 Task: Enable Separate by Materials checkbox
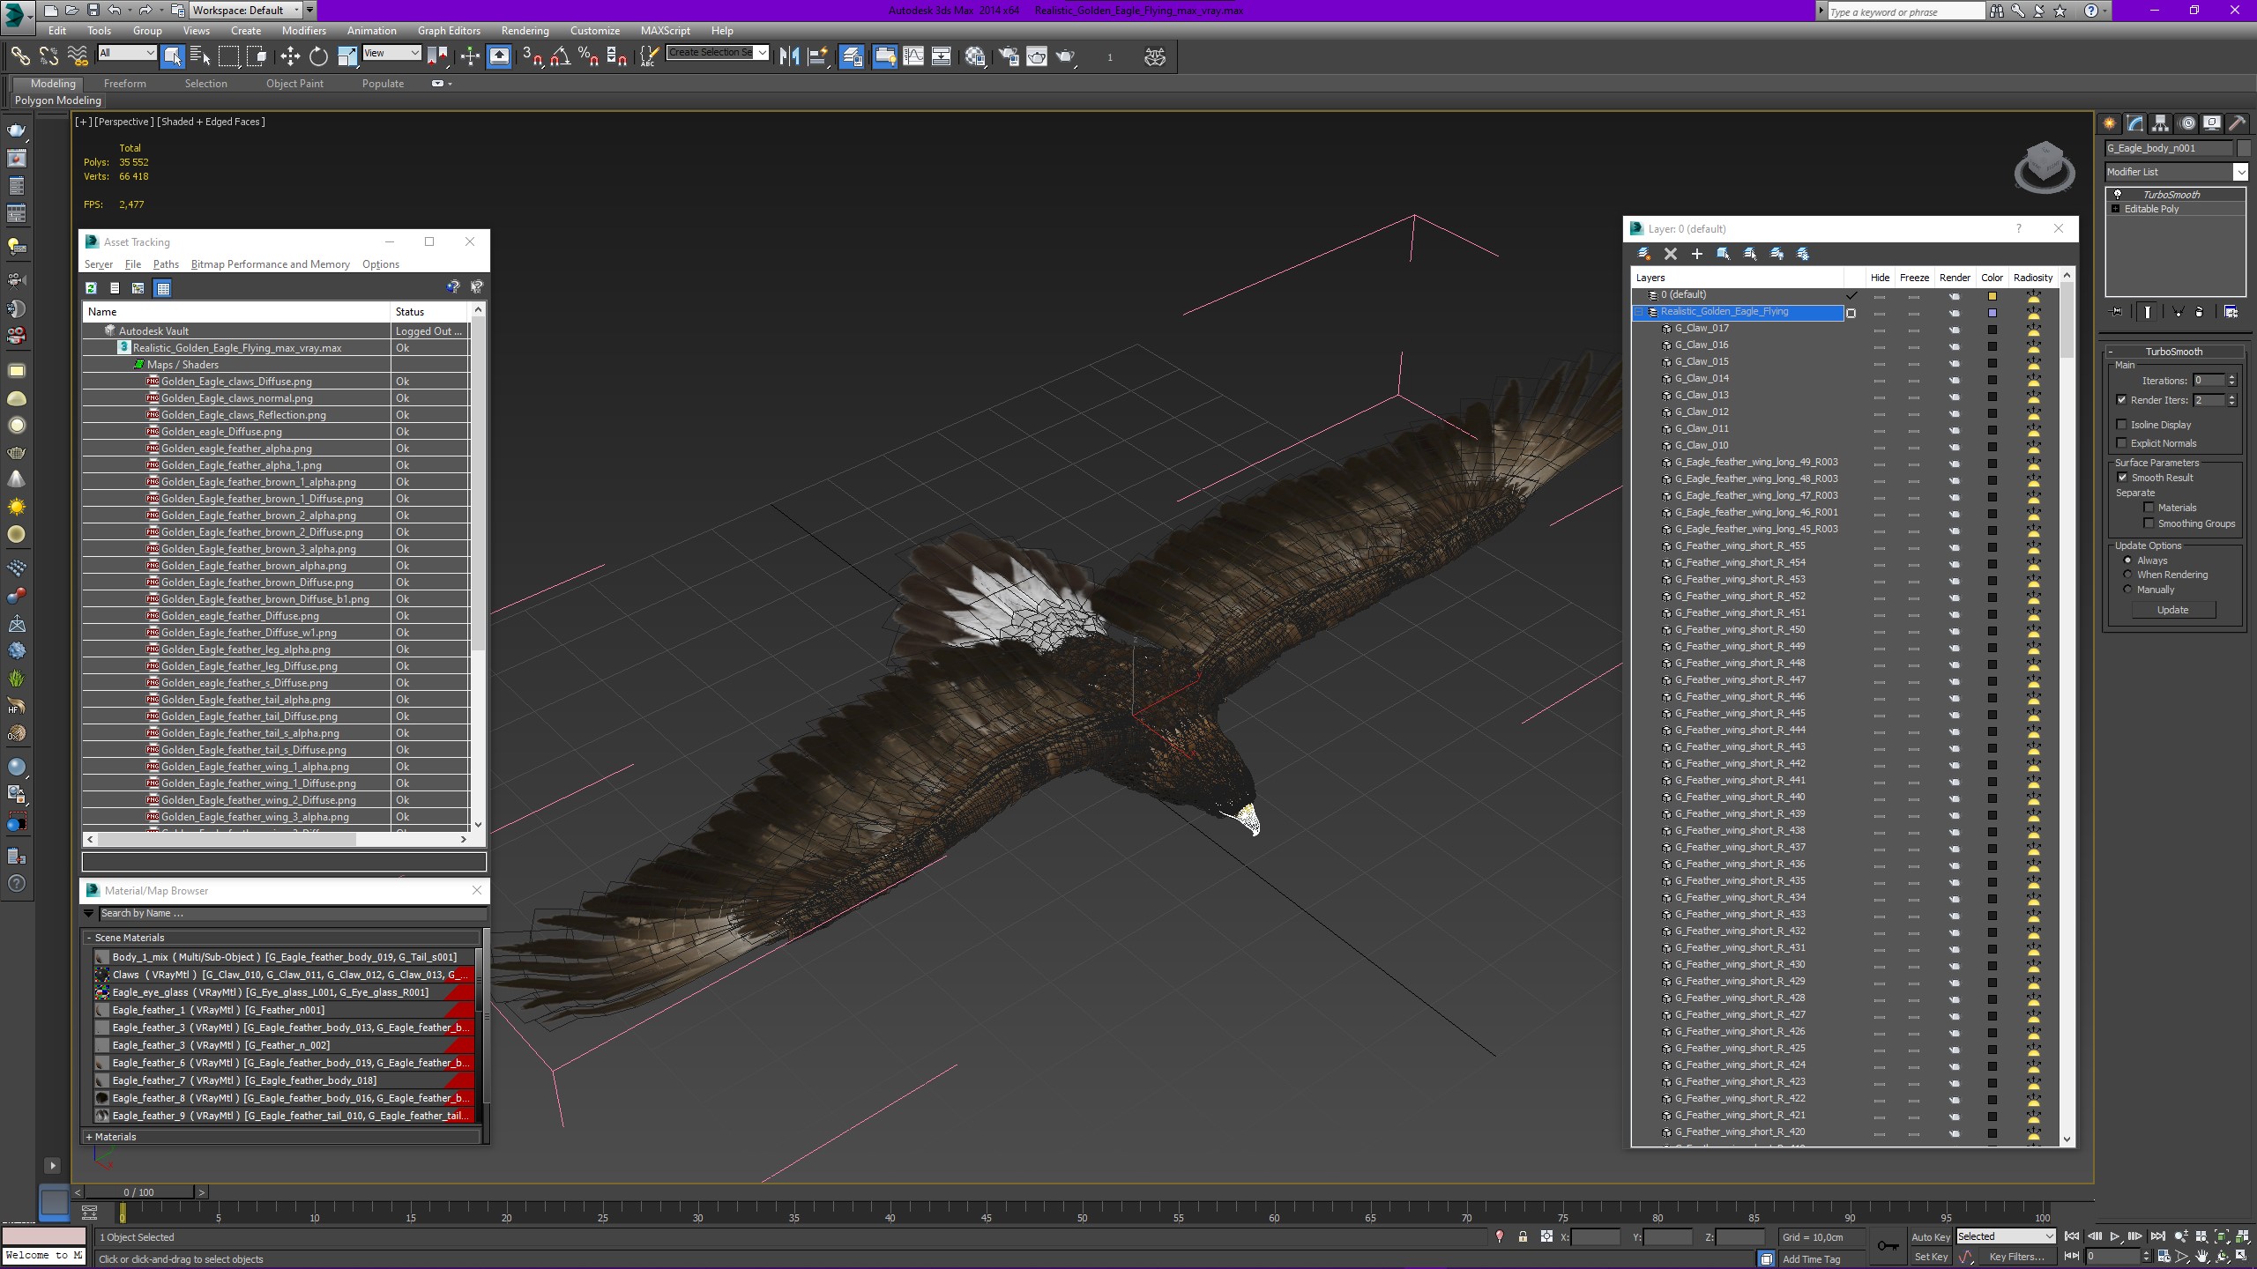point(2149,508)
